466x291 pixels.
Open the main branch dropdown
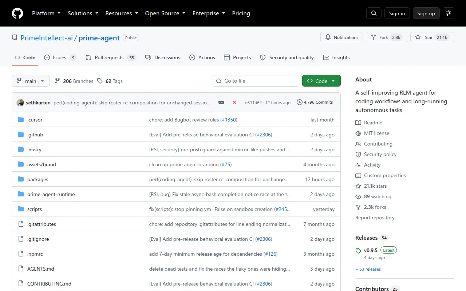31,81
